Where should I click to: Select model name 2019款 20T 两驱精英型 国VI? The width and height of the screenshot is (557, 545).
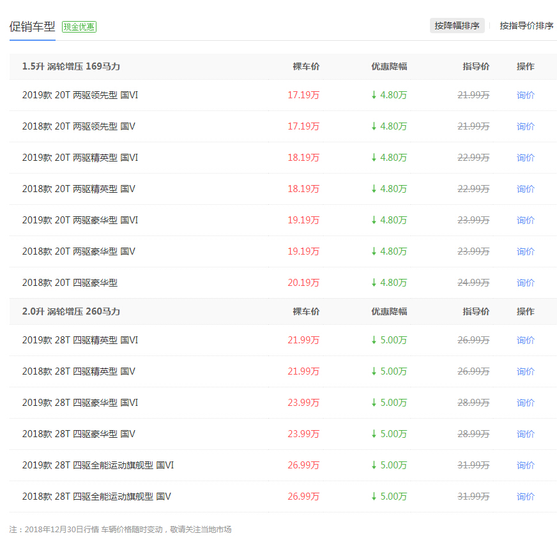click(x=80, y=158)
